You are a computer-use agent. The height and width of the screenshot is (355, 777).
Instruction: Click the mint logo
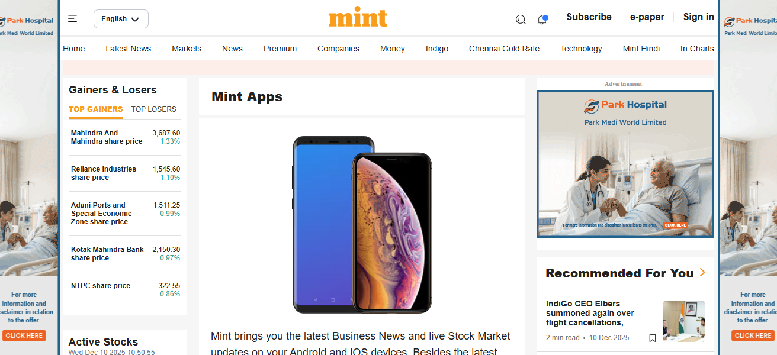(358, 18)
